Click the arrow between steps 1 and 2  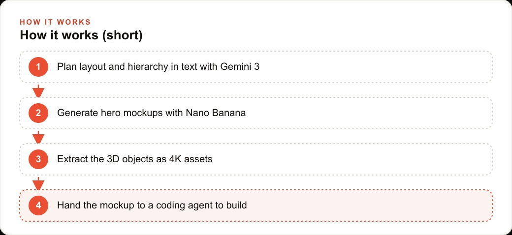[38, 90]
